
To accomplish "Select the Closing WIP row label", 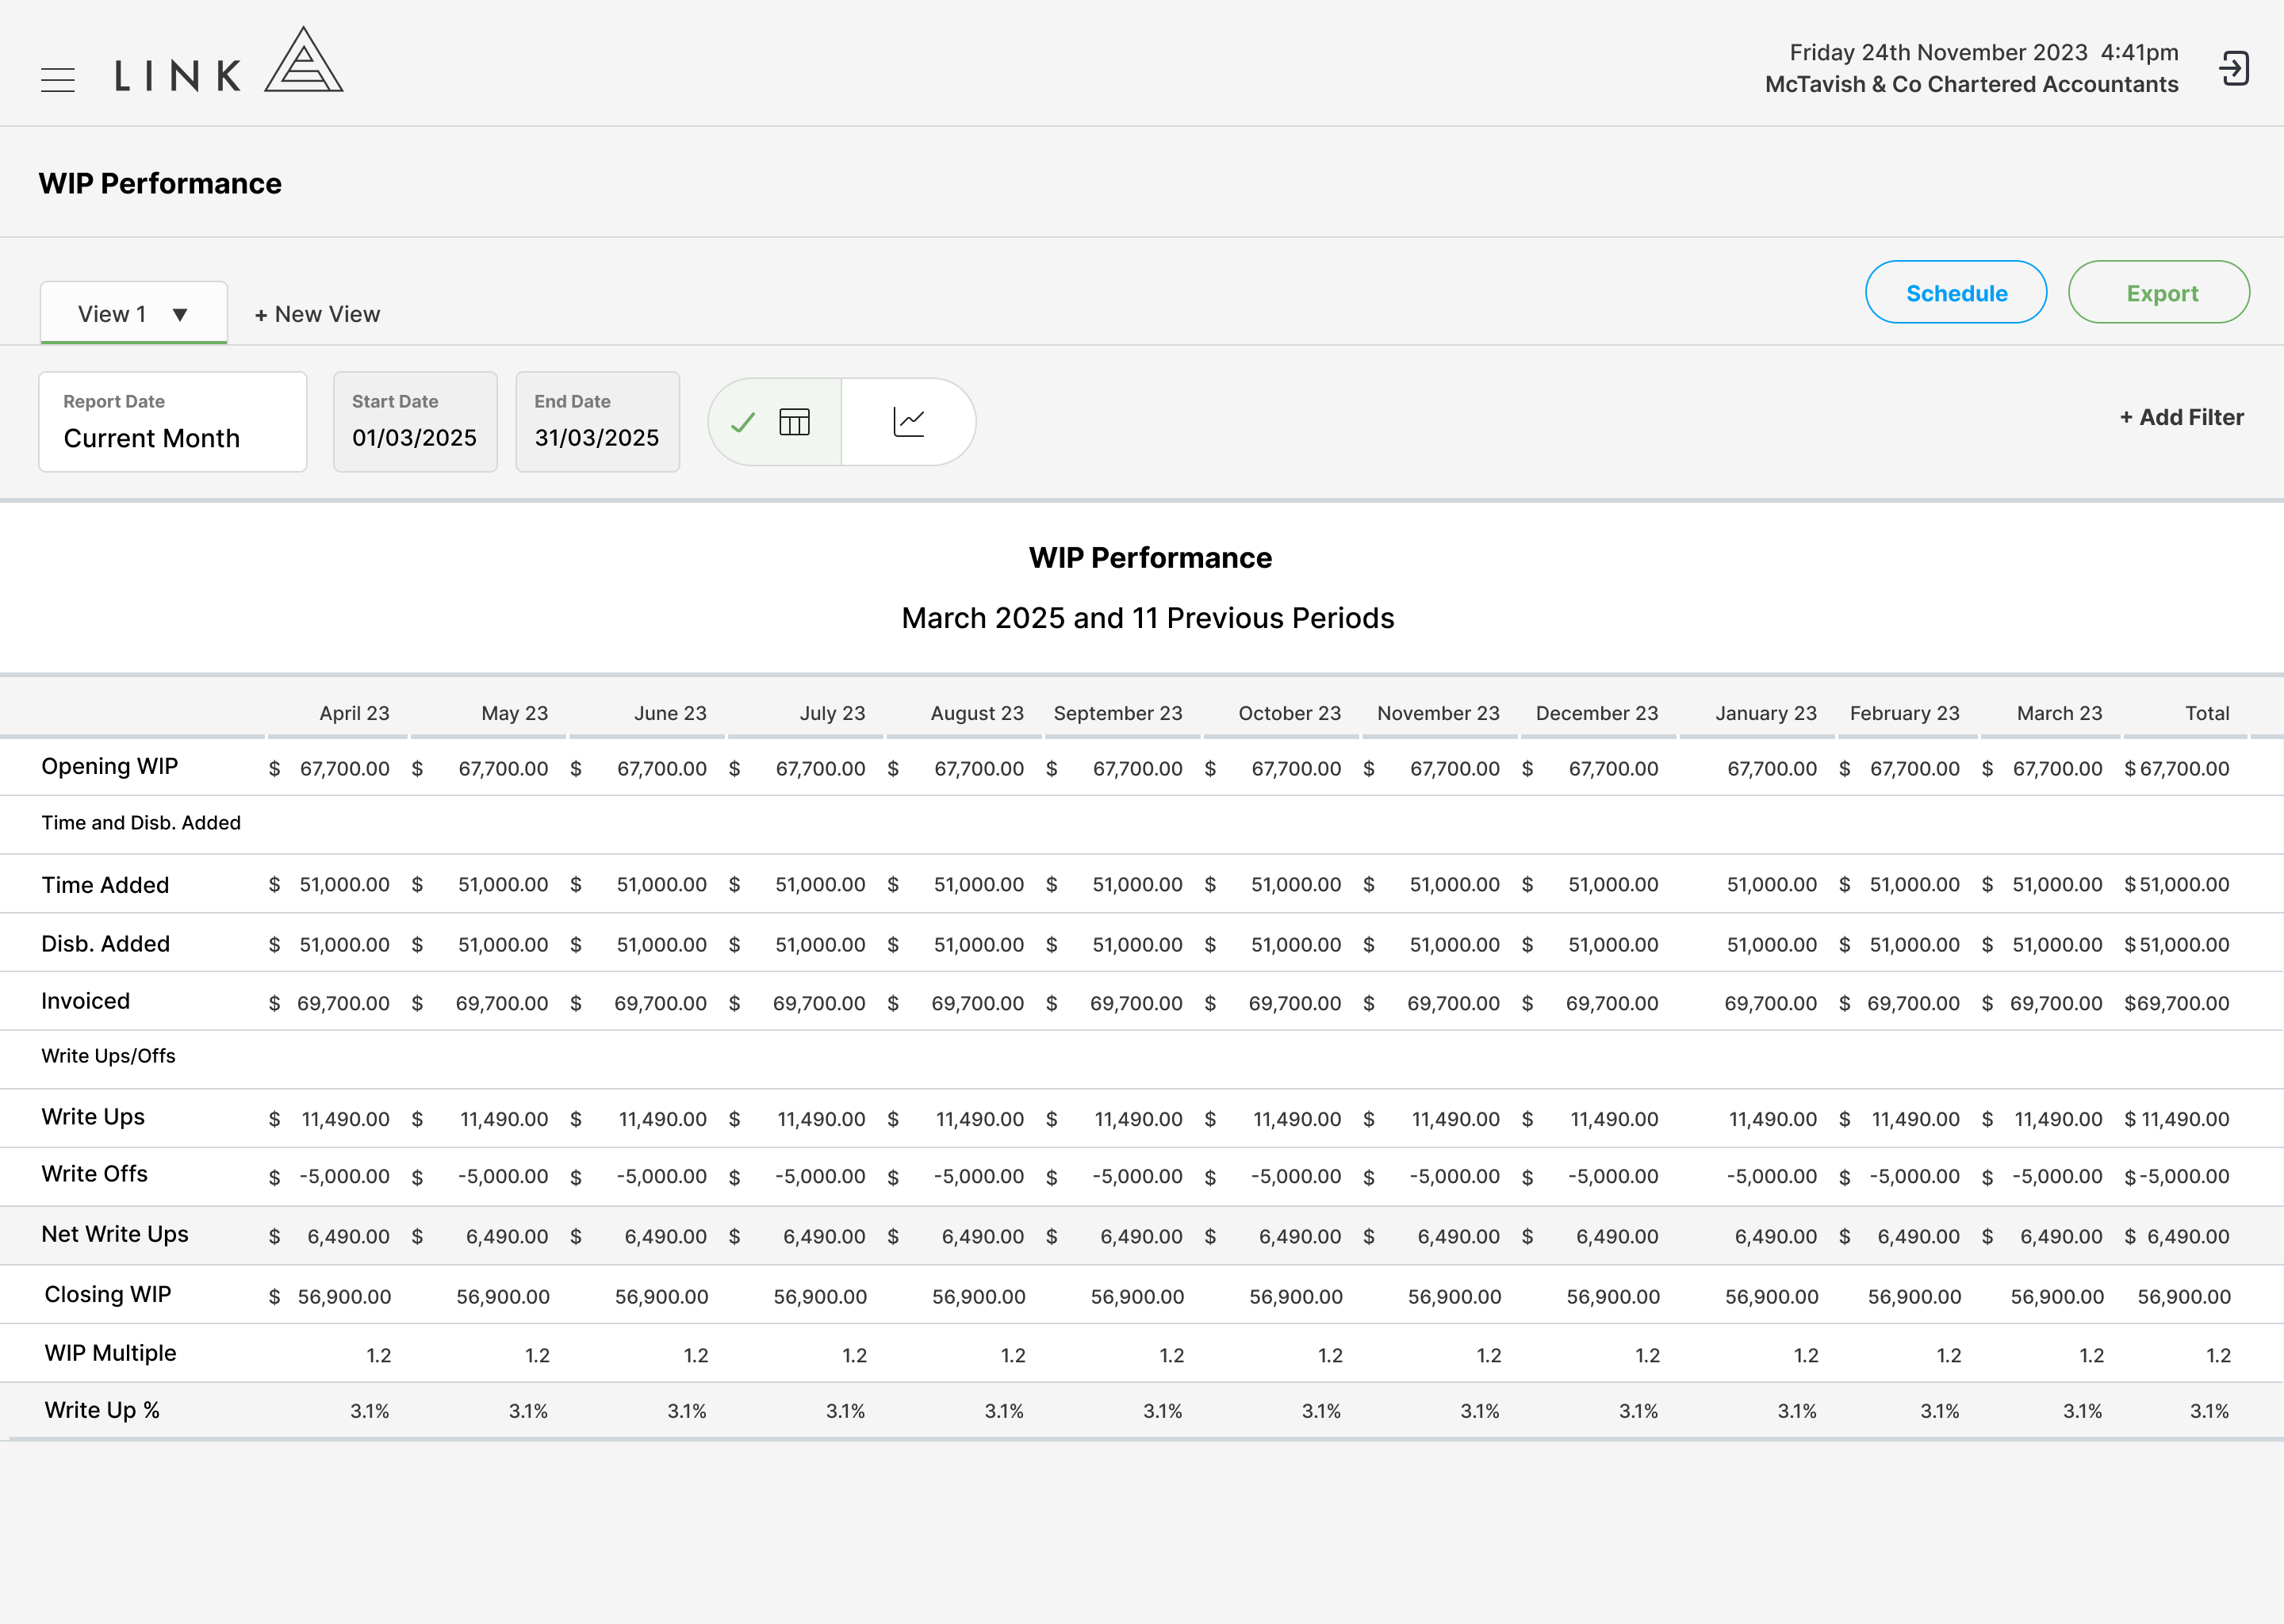I will [x=108, y=1295].
